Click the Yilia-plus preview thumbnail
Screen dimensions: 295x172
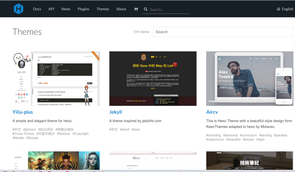point(56,79)
